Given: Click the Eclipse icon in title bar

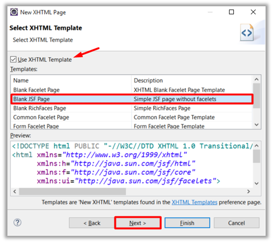Looking at the screenshot, I should click(14, 12).
